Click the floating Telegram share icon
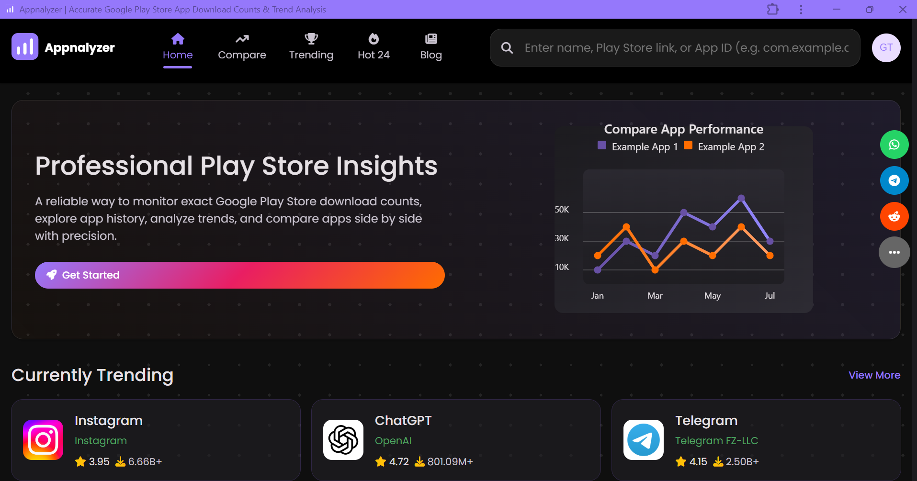The height and width of the screenshot is (481, 917). tap(894, 180)
